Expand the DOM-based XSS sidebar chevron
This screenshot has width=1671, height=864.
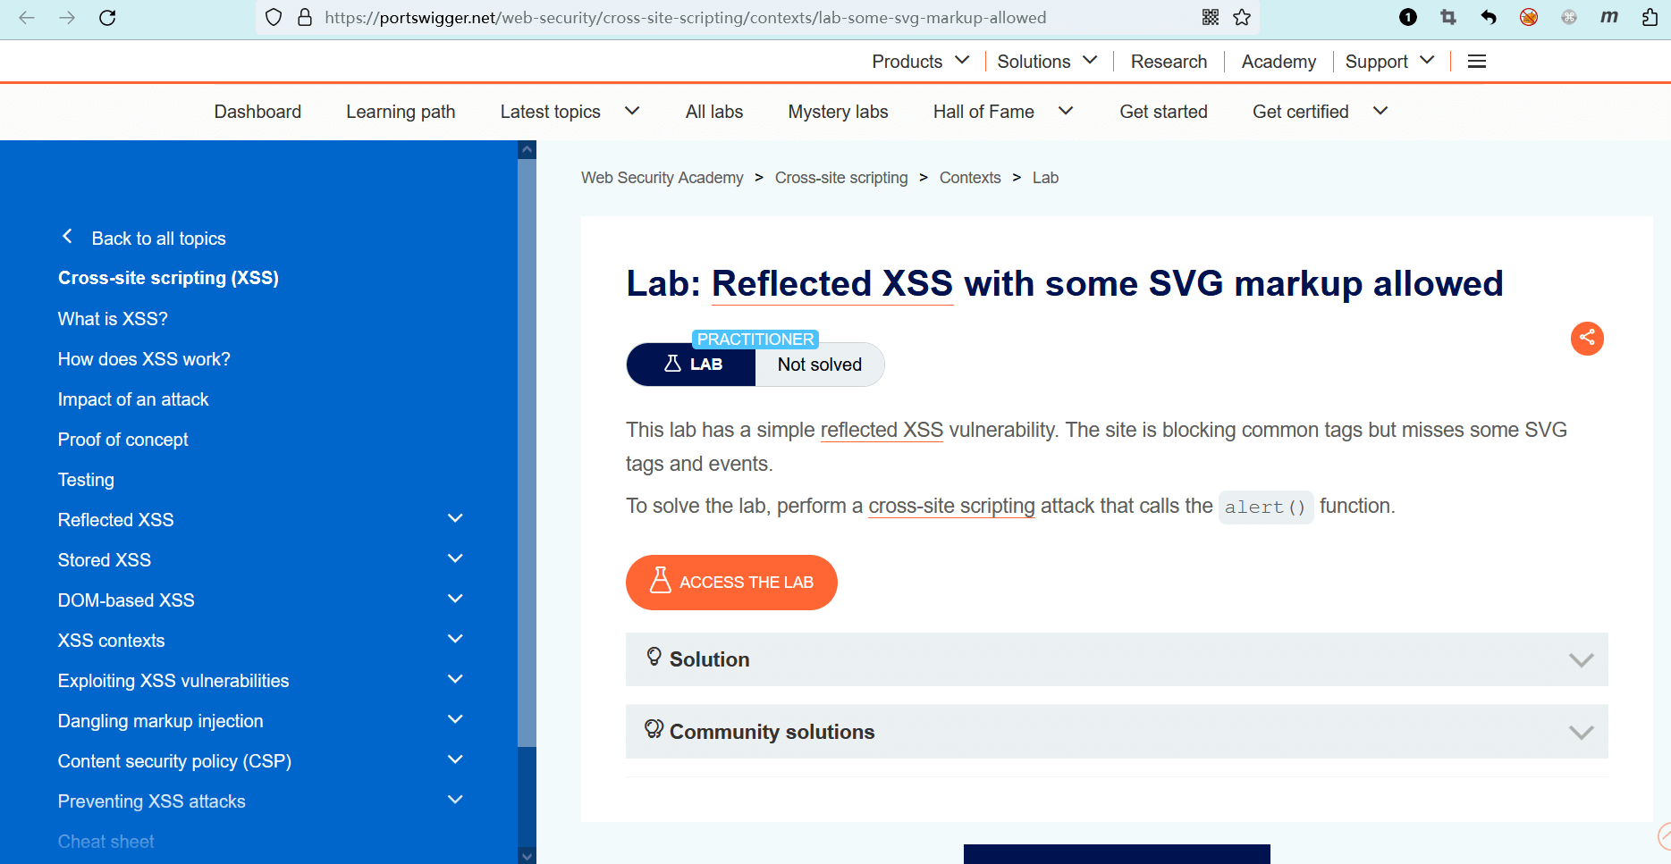[455, 600]
